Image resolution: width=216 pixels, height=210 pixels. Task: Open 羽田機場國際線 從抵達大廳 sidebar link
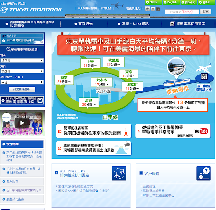tap(22, 156)
